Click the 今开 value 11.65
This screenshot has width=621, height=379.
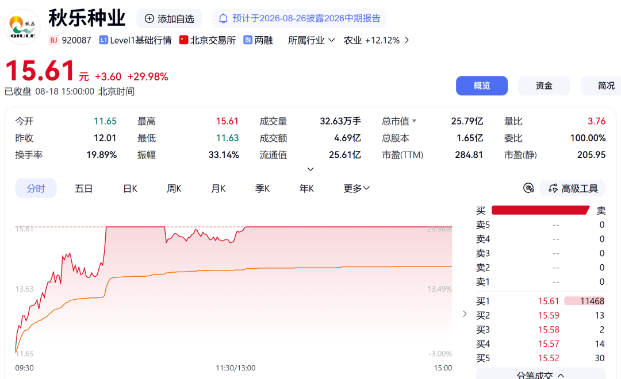pyautogui.click(x=105, y=121)
